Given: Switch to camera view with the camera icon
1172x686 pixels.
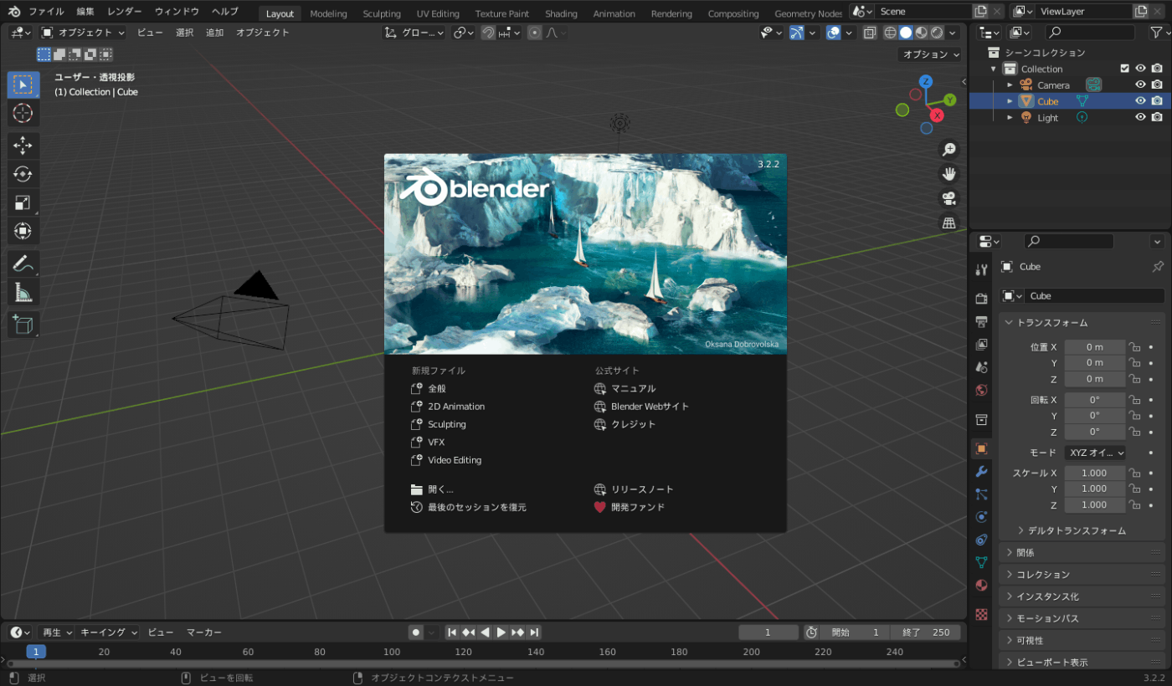Looking at the screenshot, I should (x=949, y=198).
